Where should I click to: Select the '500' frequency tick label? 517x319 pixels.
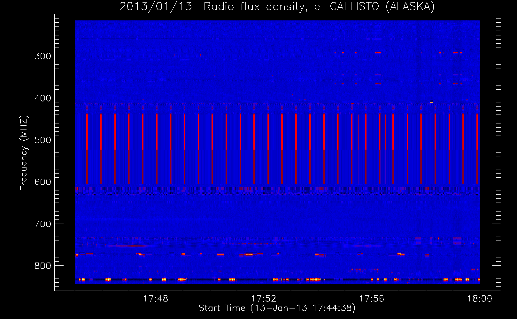click(x=43, y=140)
